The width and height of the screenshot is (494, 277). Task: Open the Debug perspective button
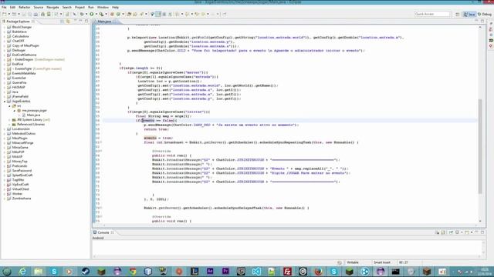[x=485, y=14]
